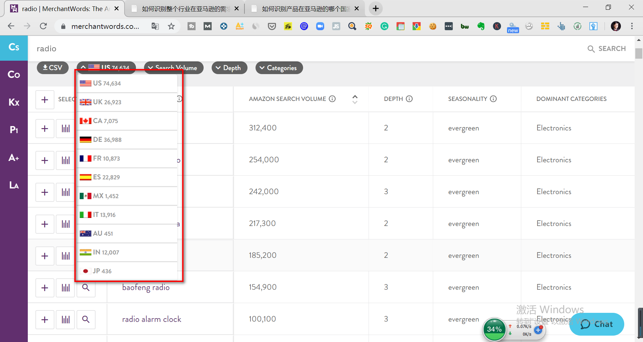Image resolution: width=643 pixels, height=342 pixels.
Task: Click the DOMINANT CATEGORIES column header
Action: click(571, 99)
